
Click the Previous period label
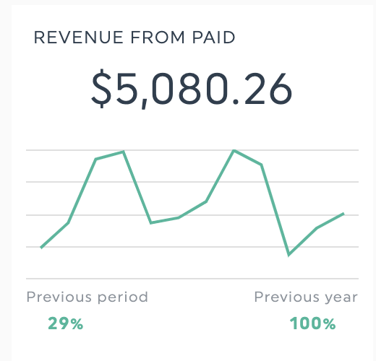pos(87,297)
